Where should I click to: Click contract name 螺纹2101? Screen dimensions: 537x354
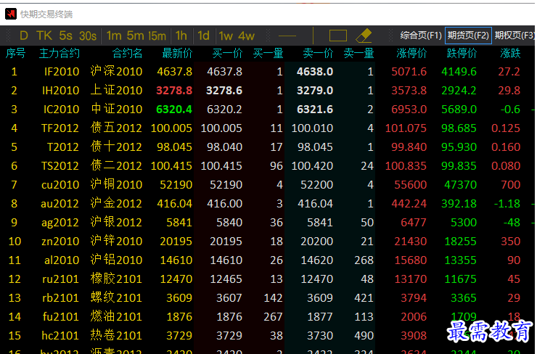pos(116,297)
